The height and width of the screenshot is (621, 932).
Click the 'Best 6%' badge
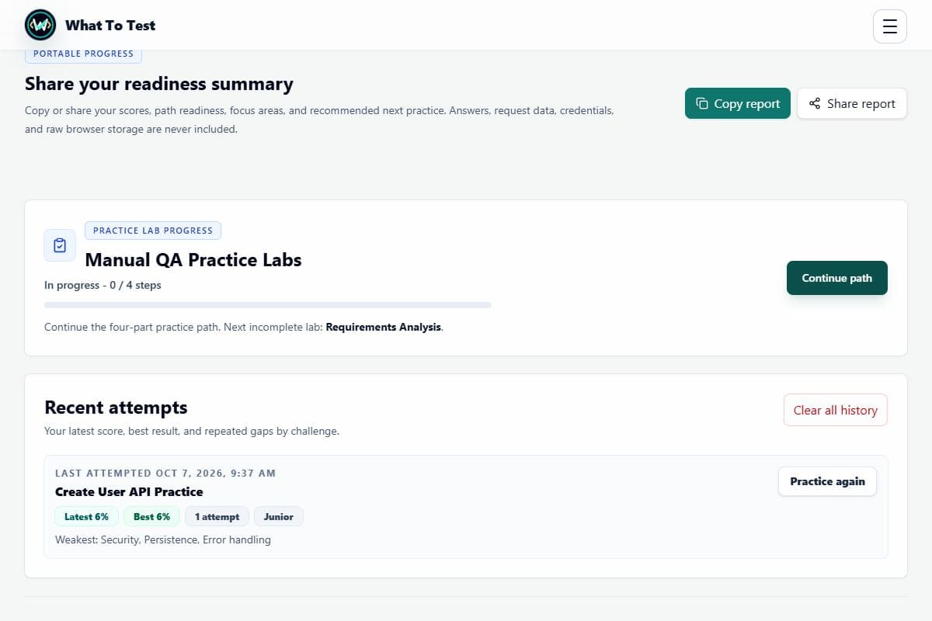[x=151, y=516]
